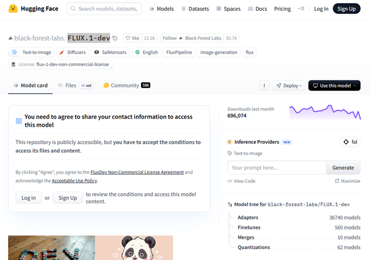This screenshot has width=373, height=260.
Task: Focus the search models input
Action: click(104, 9)
